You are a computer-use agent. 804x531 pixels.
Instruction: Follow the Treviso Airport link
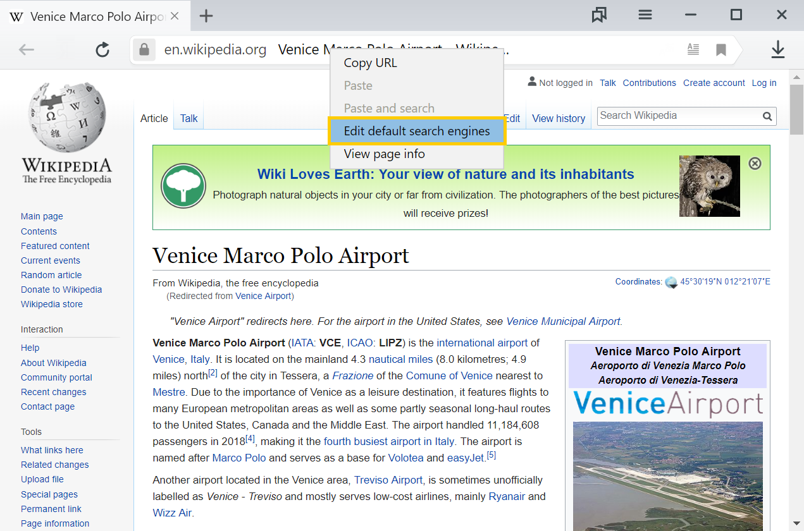388,480
